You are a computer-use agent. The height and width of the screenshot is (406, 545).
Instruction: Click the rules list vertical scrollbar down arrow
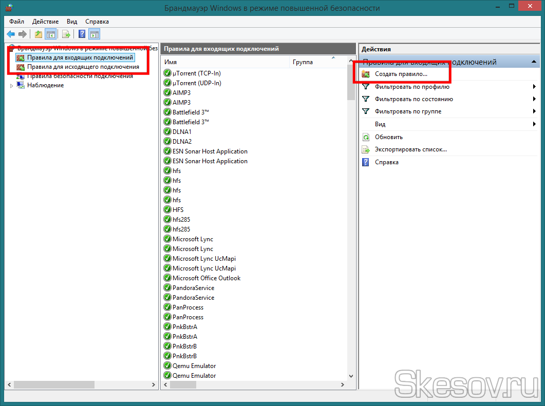point(351,375)
